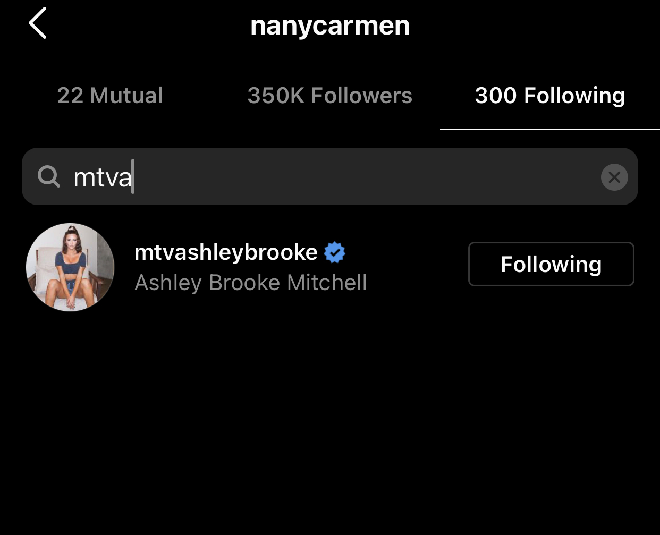View the Followers count list
The height and width of the screenshot is (535, 660).
click(330, 96)
